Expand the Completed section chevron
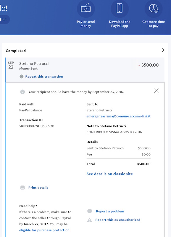The width and height of the screenshot is (171, 237). click(x=163, y=50)
